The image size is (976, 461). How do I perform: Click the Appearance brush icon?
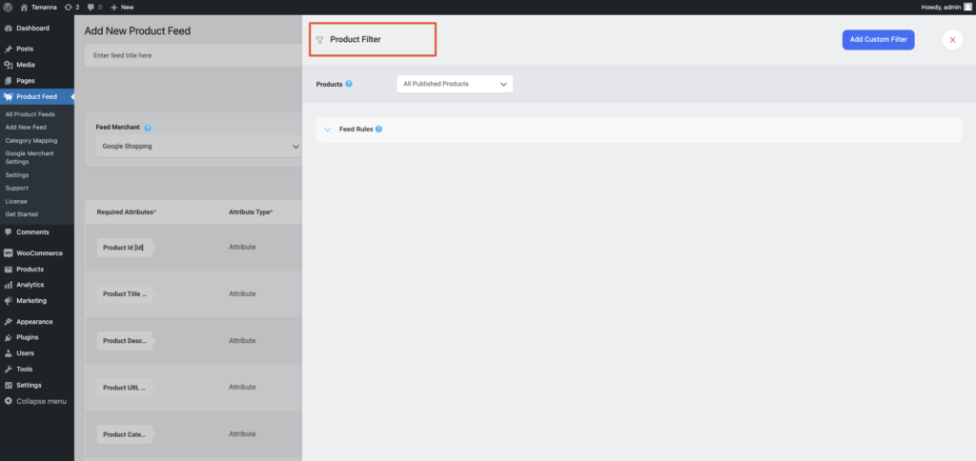click(x=8, y=322)
